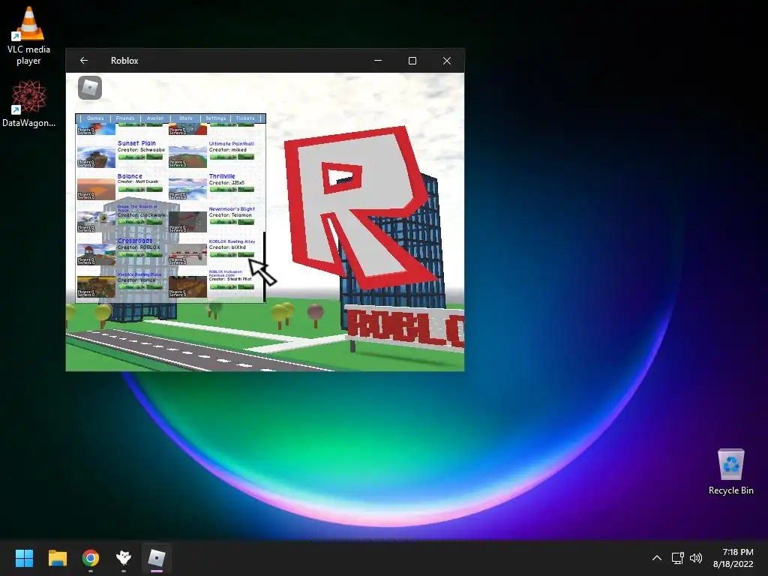The image size is (768, 576).
Task: Click the Nevermoor's Blight thumbnail
Action: coord(187,221)
